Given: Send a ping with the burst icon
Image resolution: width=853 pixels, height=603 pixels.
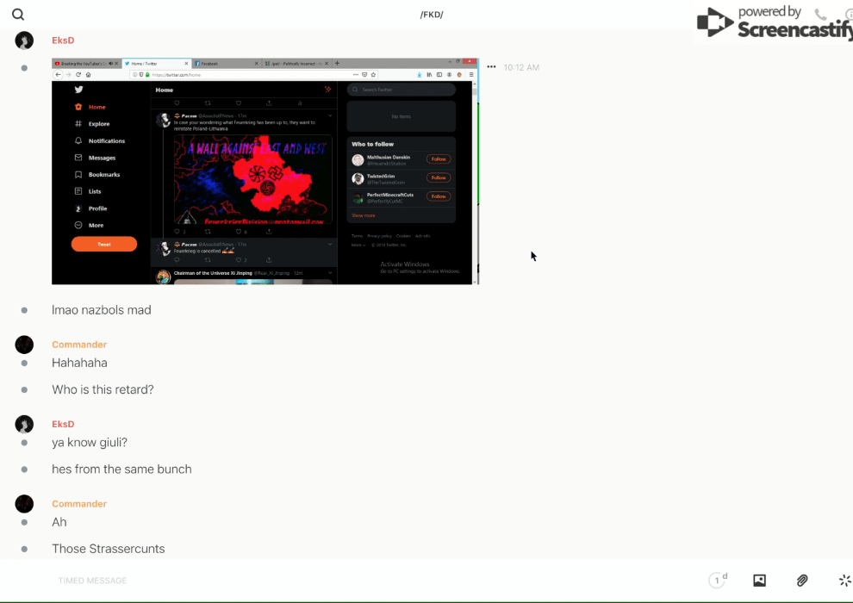Looking at the screenshot, I should pos(844,581).
